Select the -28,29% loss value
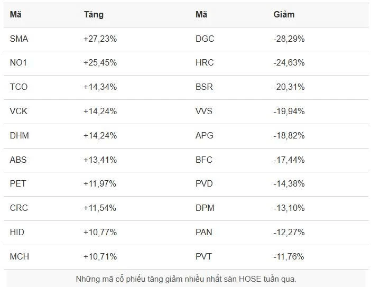This screenshot has width=371, height=287. (x=289, y=39)
